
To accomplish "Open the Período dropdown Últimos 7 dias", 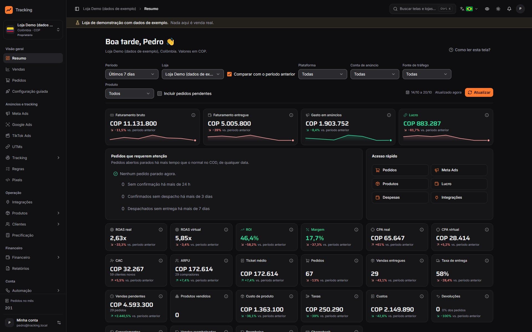I will pyautogui.click(x=132, y=74).
